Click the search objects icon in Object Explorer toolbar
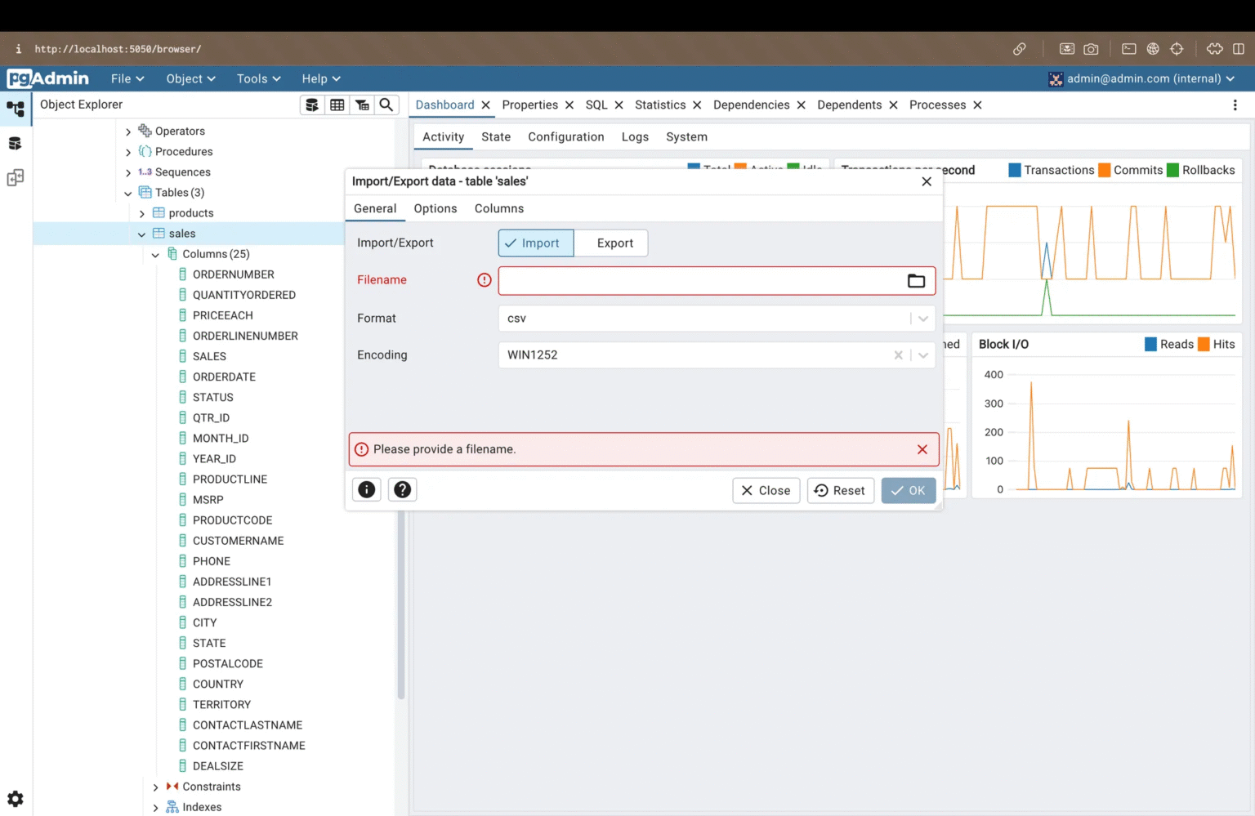The image size is (1255, 816). [386, 105]
